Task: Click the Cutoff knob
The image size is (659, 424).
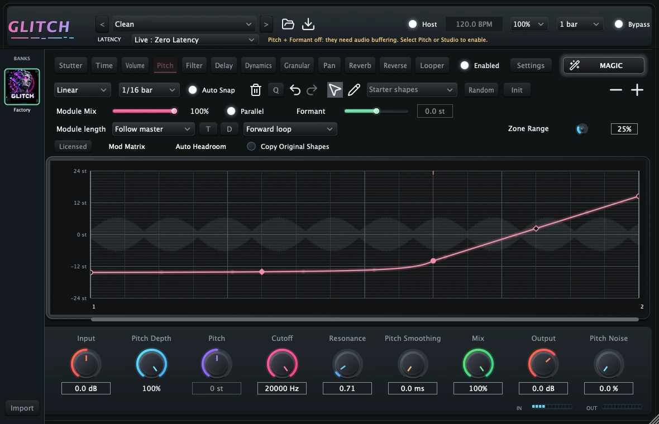Action: coord(282,364)
